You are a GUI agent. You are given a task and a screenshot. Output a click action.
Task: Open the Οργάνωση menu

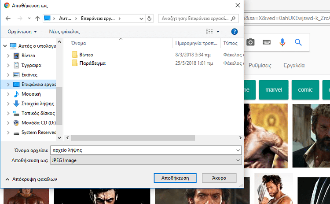(22, 32)
